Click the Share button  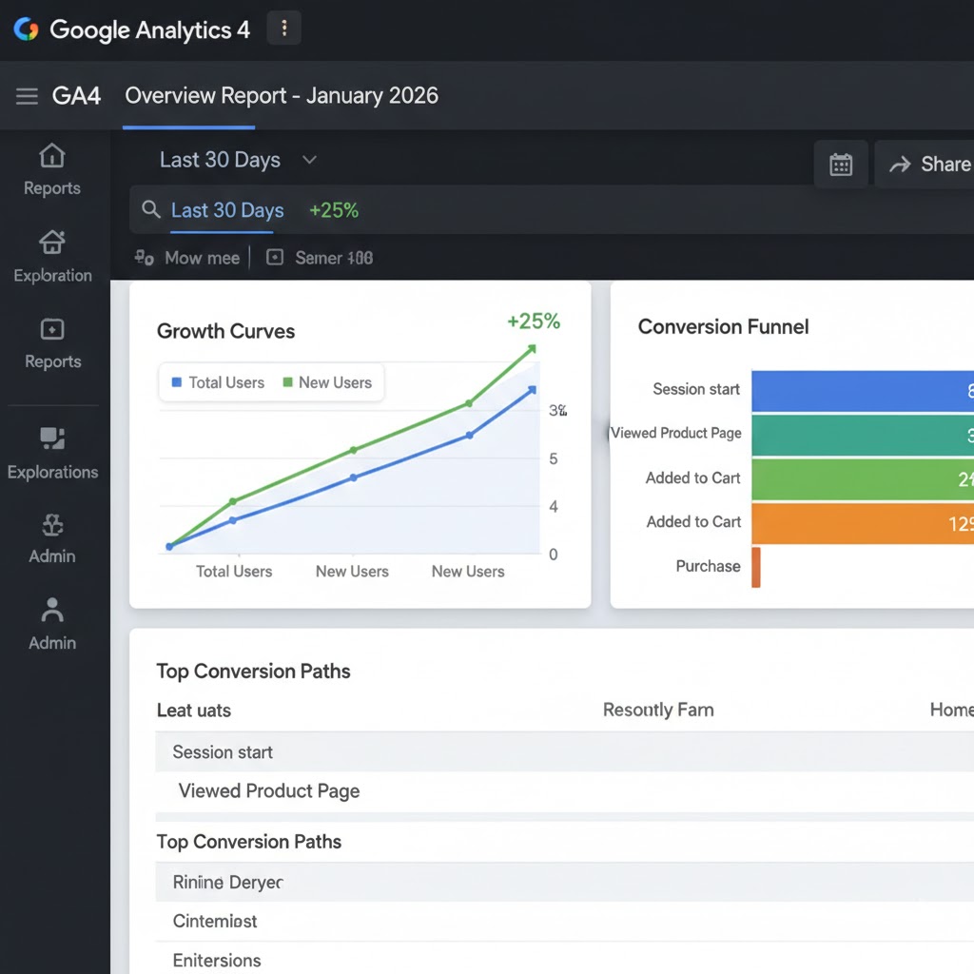click(937, 164)
